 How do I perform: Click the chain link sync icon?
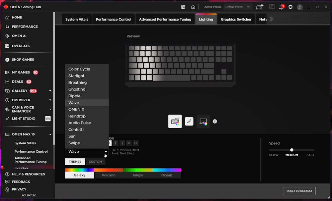pyautogui.click(x=189, y=122)
